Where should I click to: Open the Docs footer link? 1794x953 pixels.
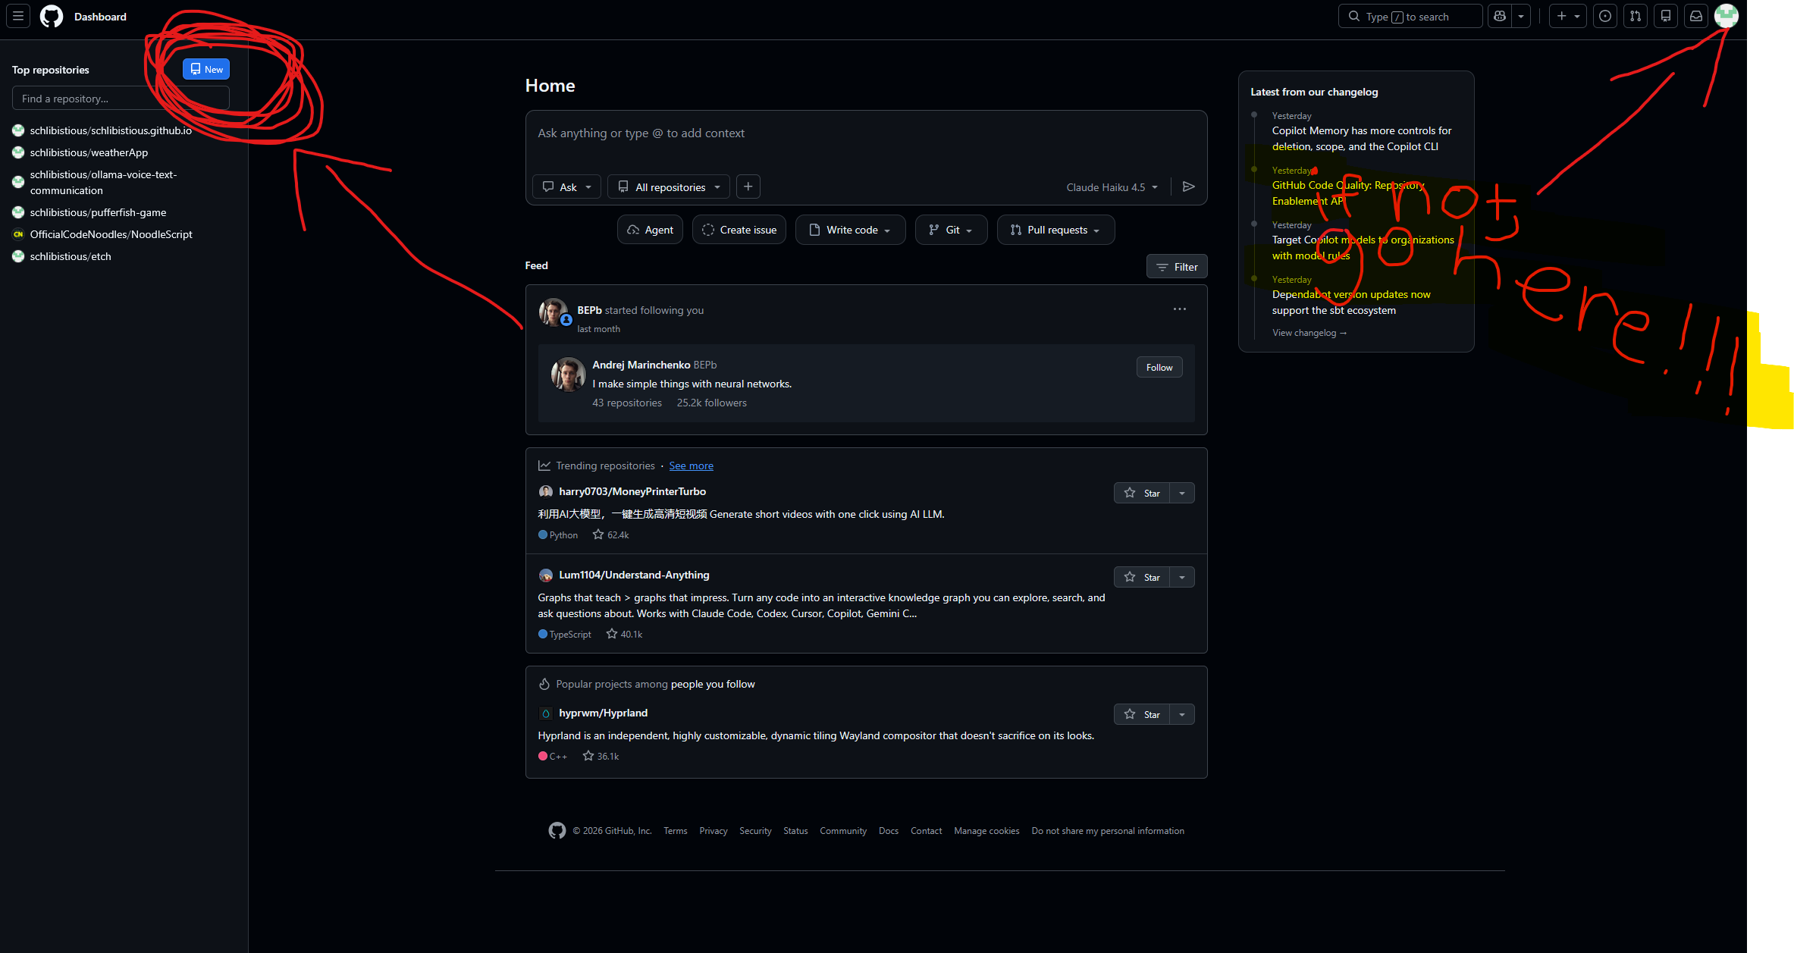pos(888,831)
